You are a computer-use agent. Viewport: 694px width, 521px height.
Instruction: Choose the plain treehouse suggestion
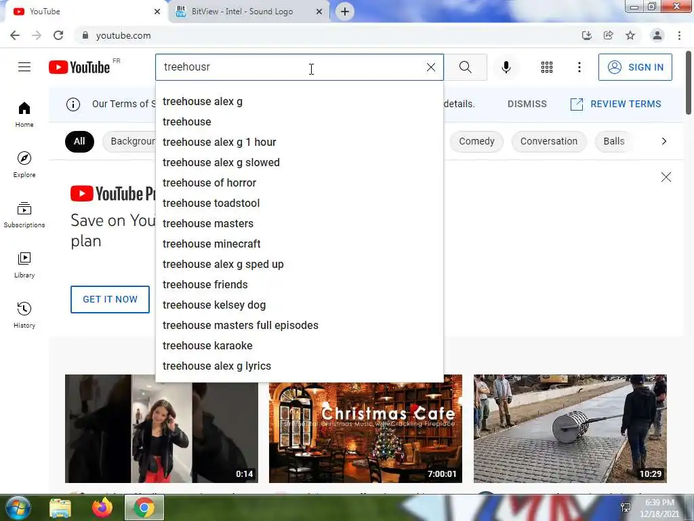point(299,122)
